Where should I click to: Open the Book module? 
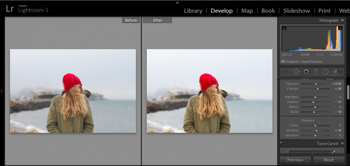[x=268, y=11]
